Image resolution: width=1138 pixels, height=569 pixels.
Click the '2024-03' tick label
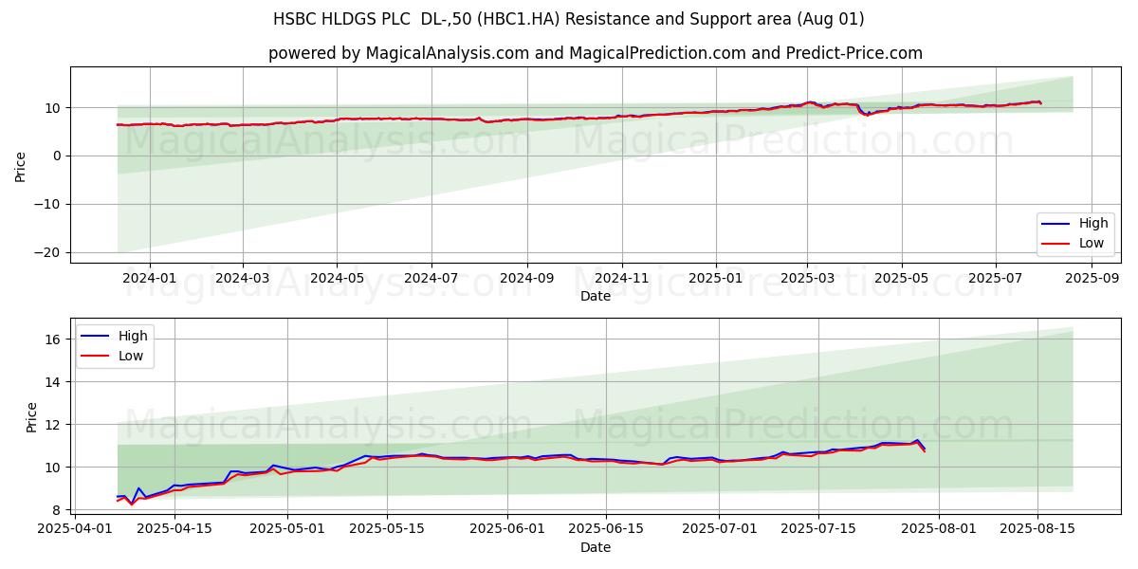click(243, 278)
